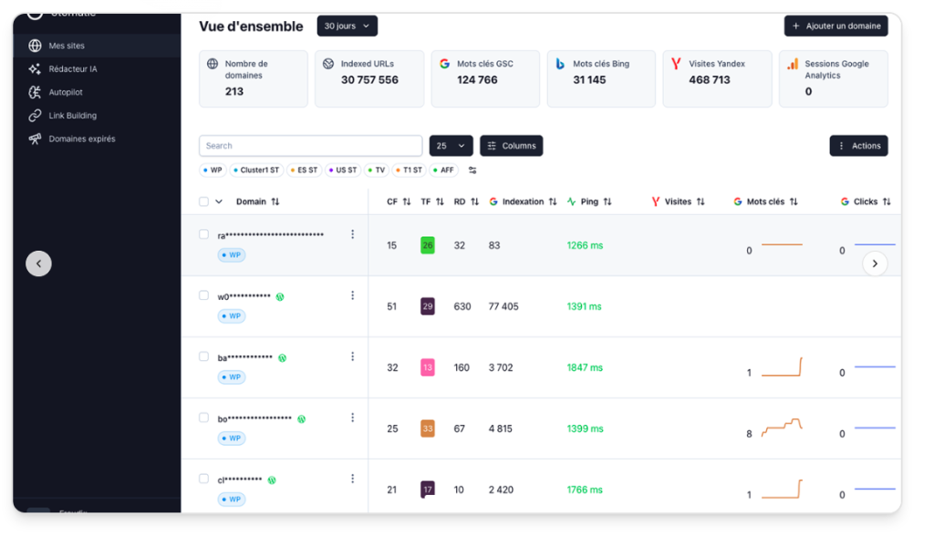Tick the select-all checkbox in header
The width and height of the screenshot is (934, 557).
coord(203,201)
